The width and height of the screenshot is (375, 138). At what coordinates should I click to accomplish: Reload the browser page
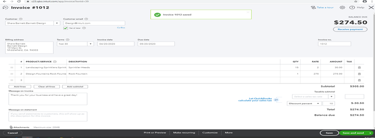point(19,1)
